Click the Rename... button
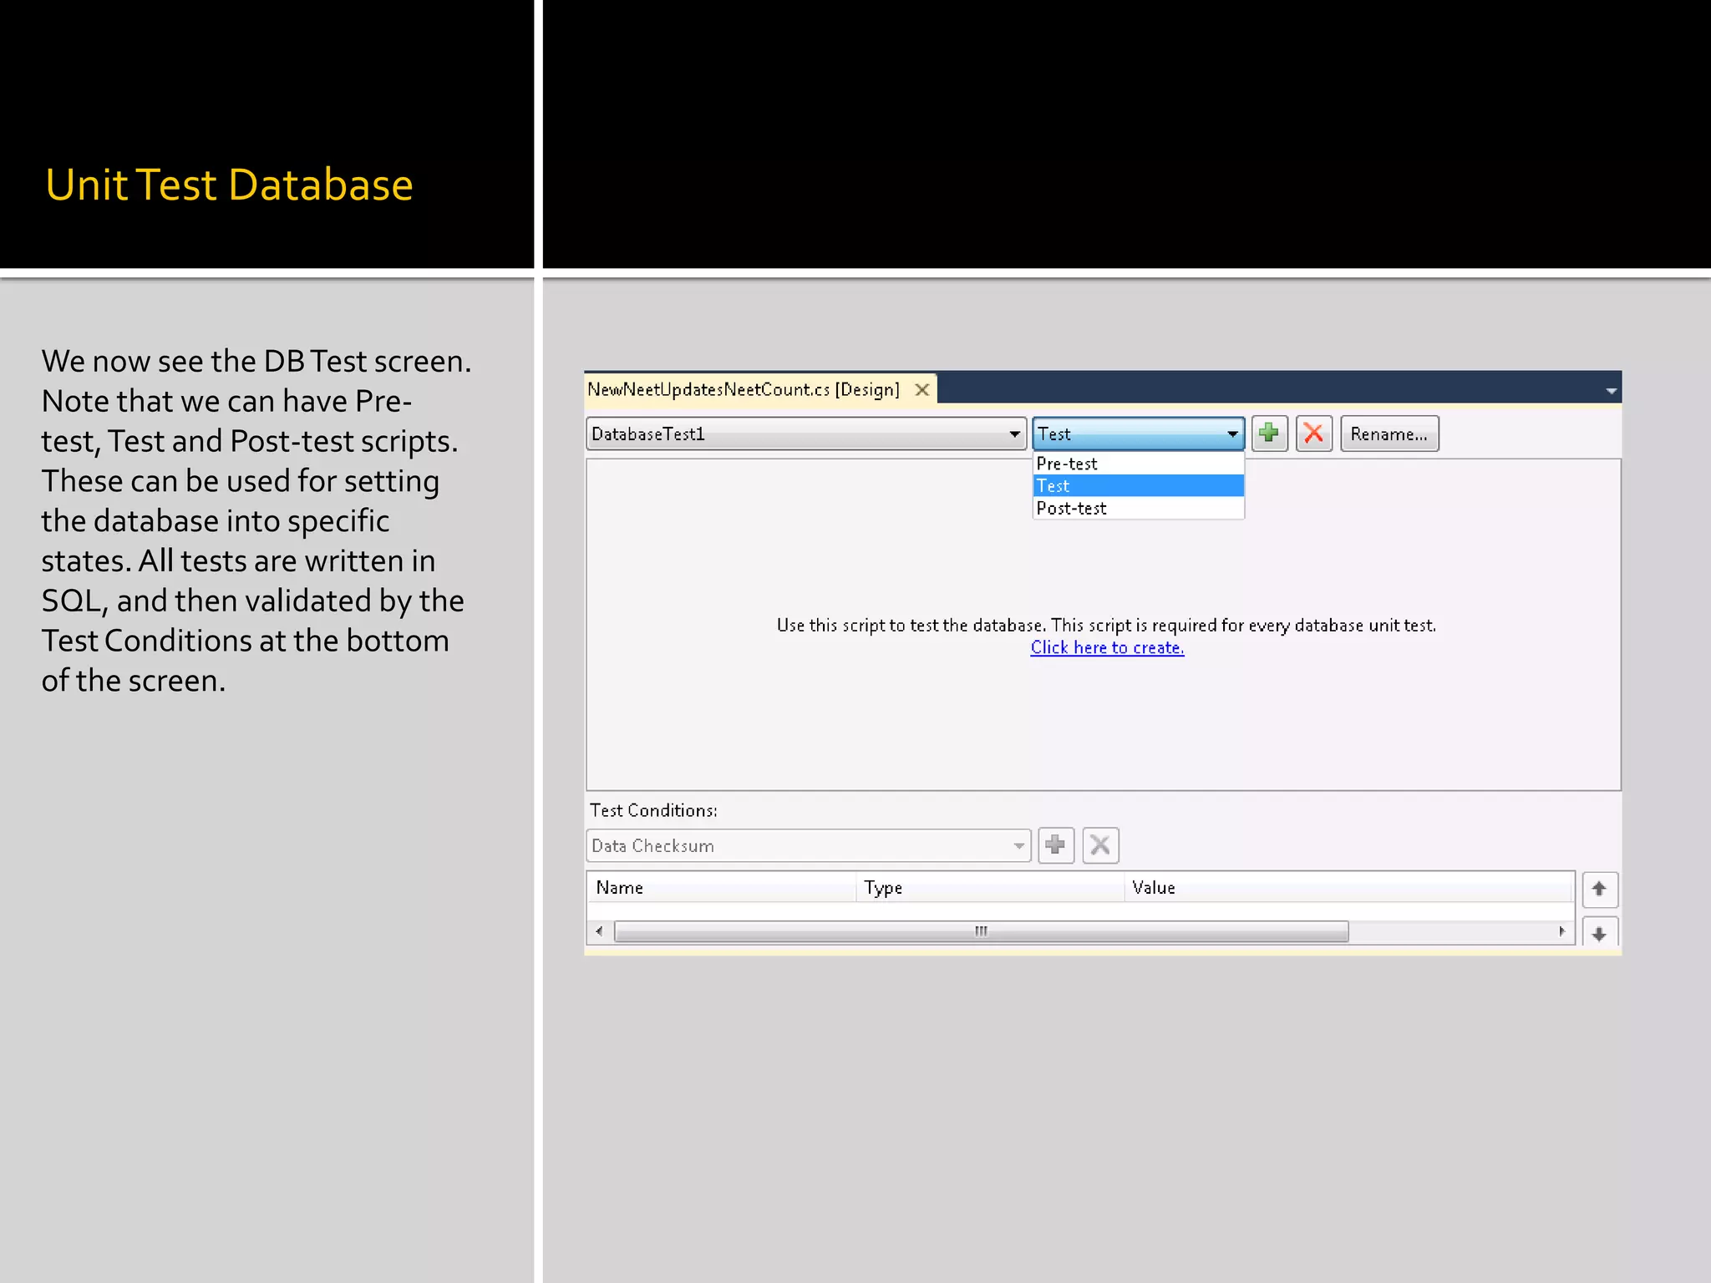This screenshot has width=1711, height=1283. 1389,434
